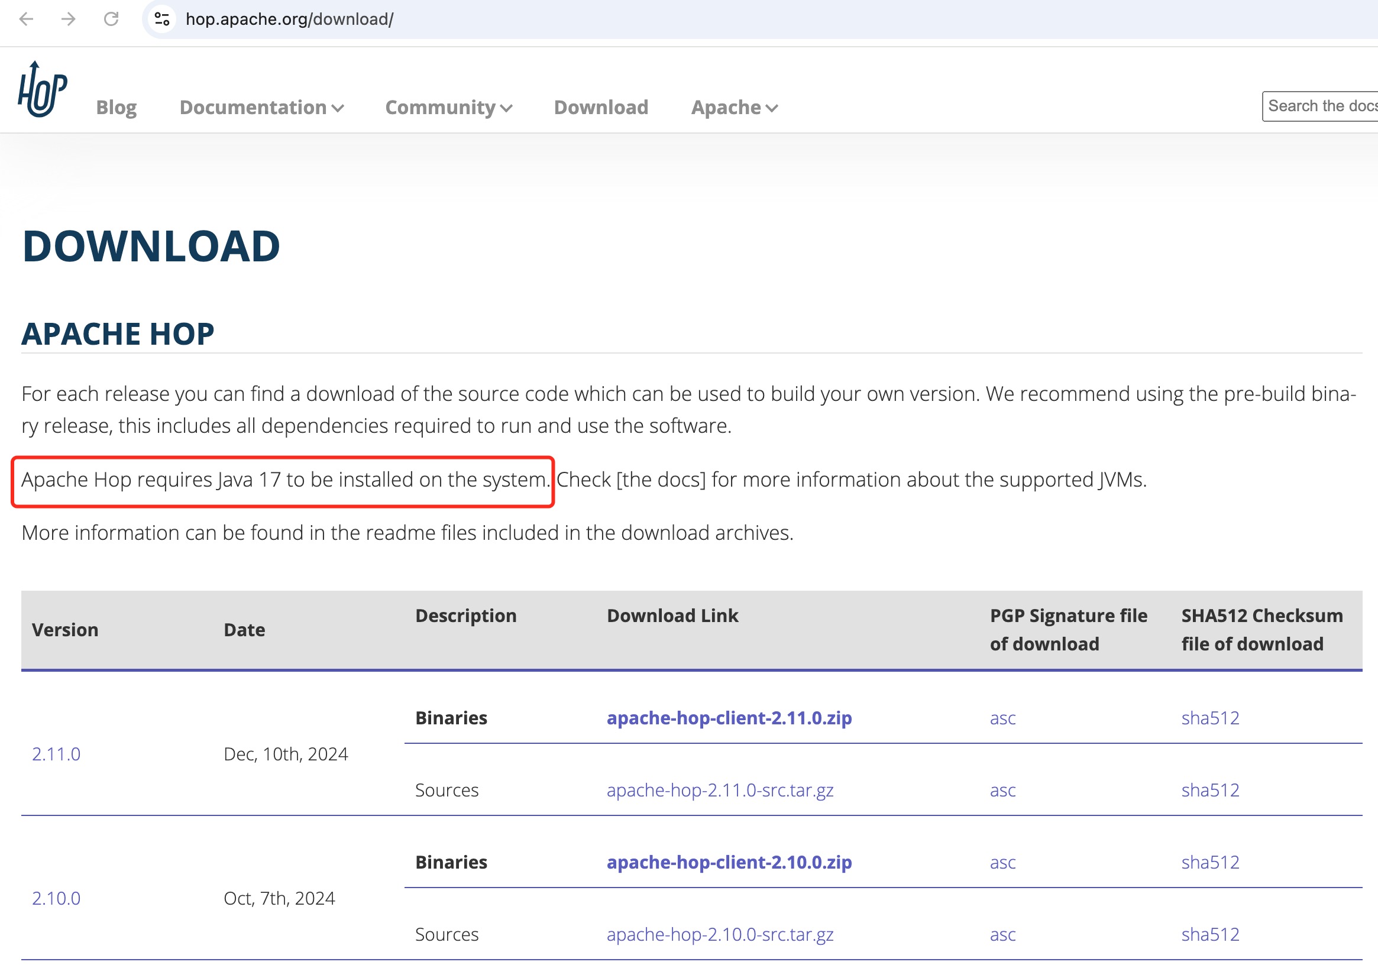This screenshot has width=1378, height=965.
Task: Open sha512 checksum for 2.11.0 sources
Action: [x=1210, y=790]
